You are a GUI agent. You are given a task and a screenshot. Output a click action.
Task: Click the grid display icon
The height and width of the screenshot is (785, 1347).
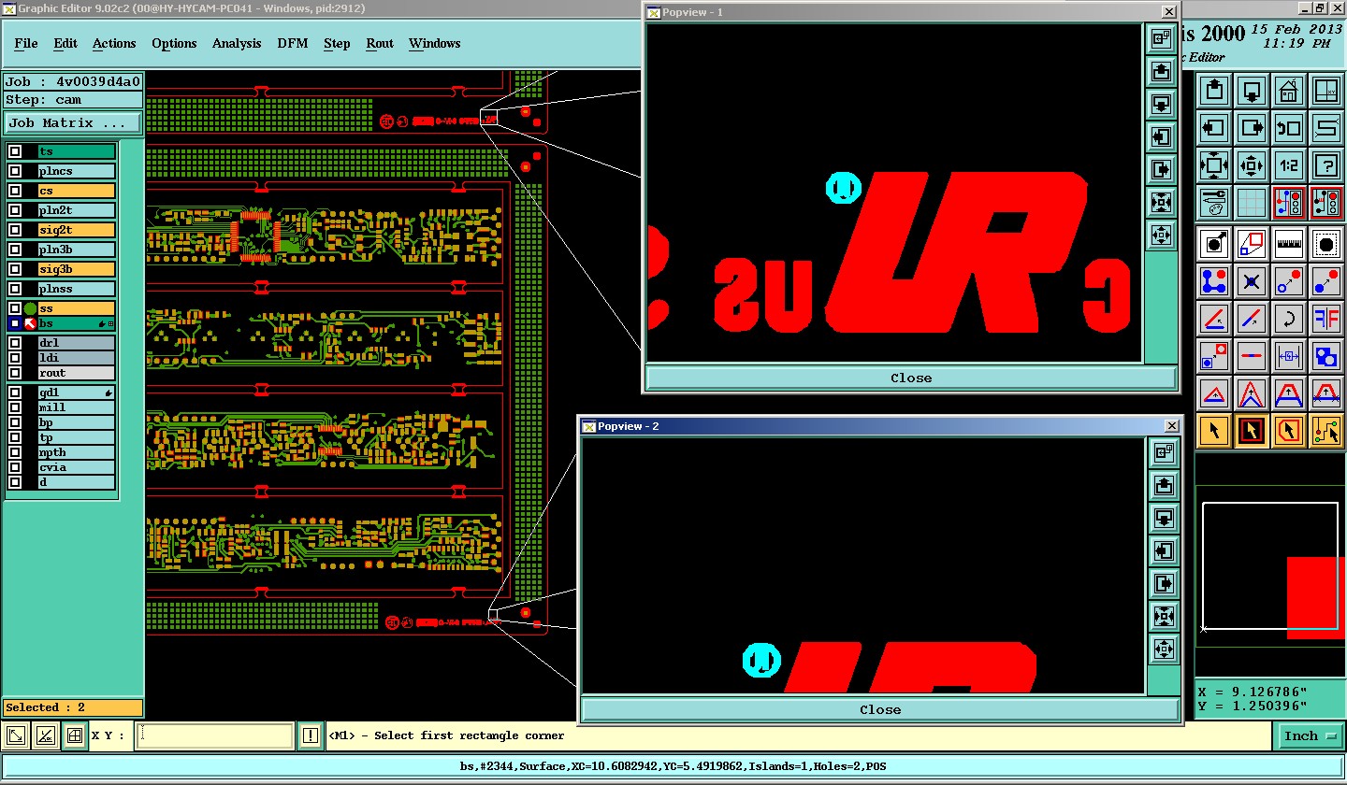[1252, 203]
